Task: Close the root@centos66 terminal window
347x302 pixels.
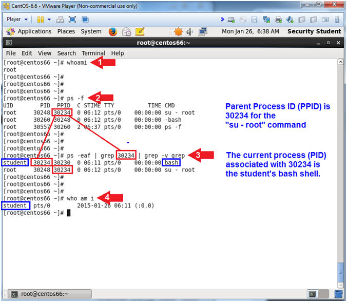Action: coord(338,43)
